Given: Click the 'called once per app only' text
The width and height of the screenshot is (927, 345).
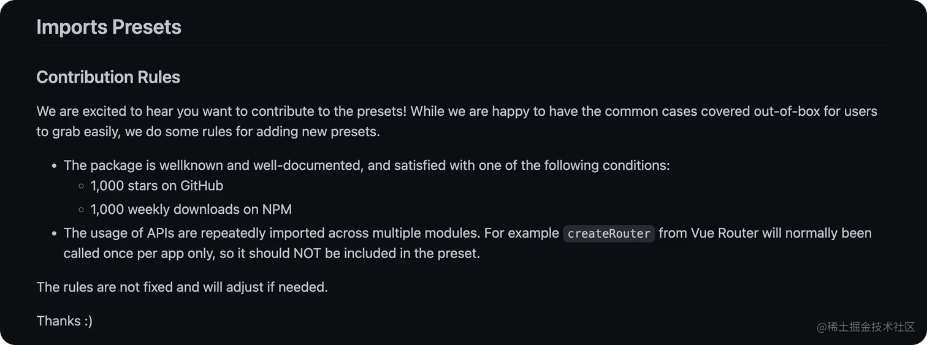Looking at the screenshot, I should coord(139,254).
